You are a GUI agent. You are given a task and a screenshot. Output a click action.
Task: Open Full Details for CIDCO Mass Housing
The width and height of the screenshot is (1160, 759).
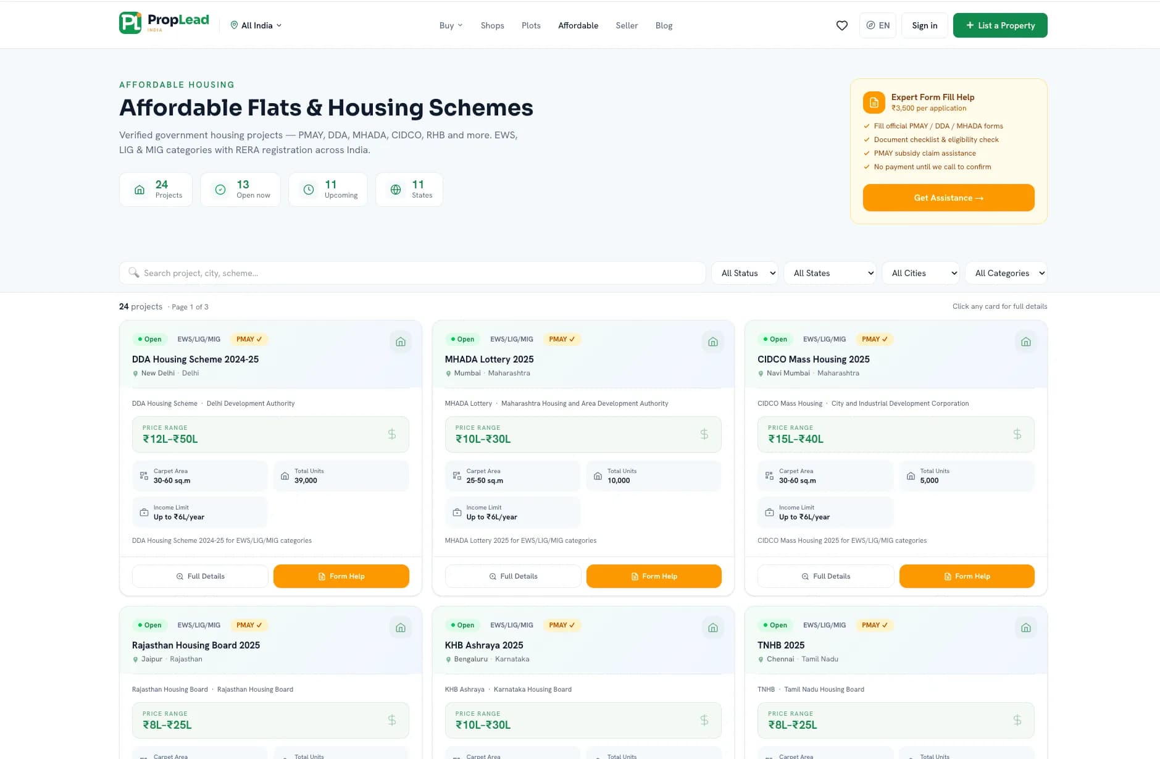click(825, 576)
